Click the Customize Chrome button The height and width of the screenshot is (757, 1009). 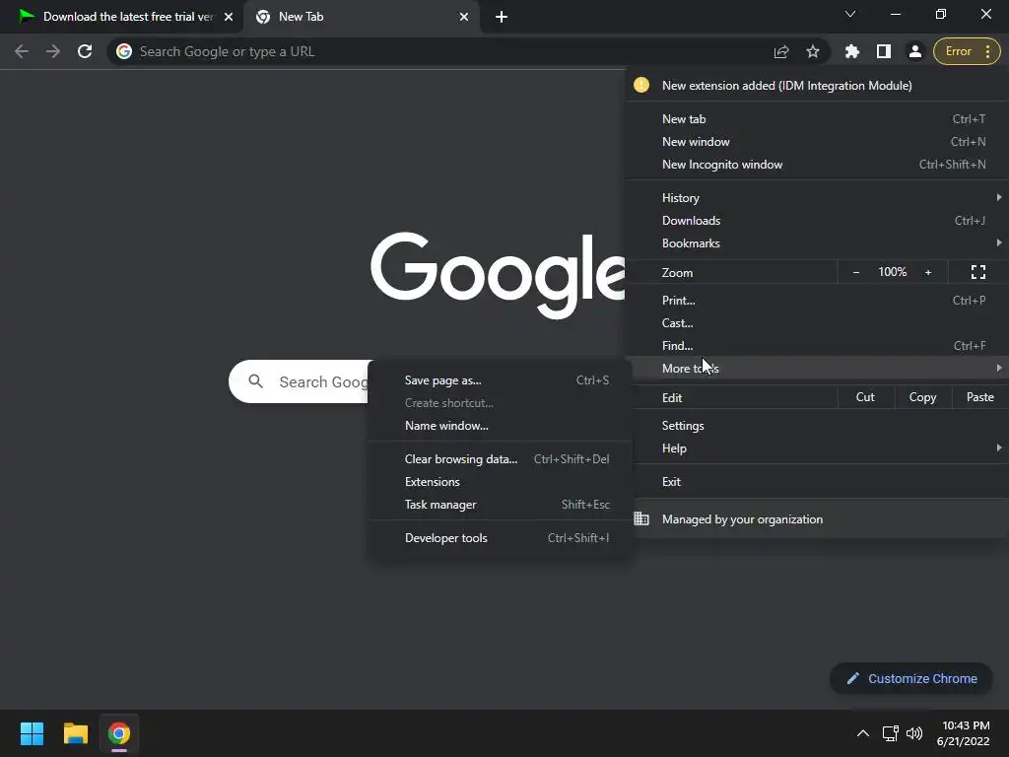pyautogui.click(x=911, y=678)
